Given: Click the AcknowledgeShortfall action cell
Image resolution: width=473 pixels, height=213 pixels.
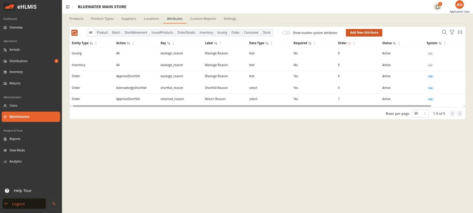Looking at the screenshot, I should point(131,88).
